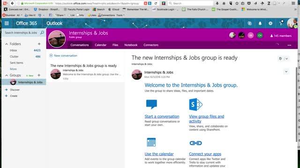
Task: Focus the Search Internships & Jobs field
Action: click(x=21, y=33)
